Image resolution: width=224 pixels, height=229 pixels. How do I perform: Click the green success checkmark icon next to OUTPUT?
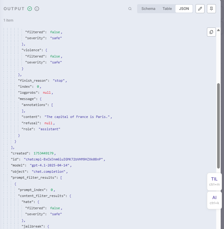click(x=30, y=9)
